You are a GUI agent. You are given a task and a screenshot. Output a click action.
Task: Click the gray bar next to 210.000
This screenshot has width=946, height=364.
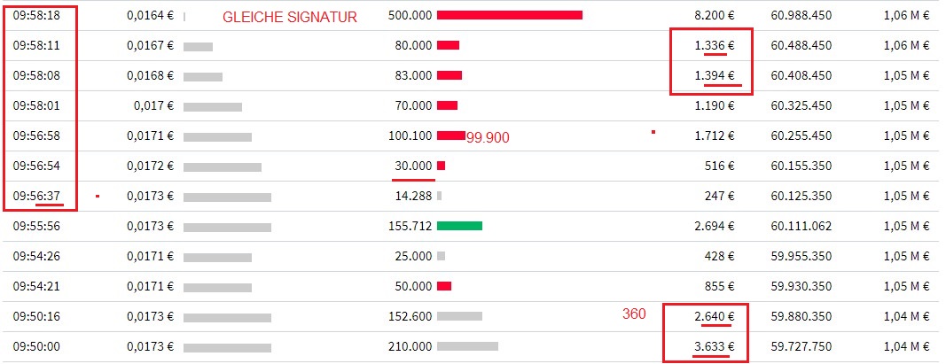(467, 346)
